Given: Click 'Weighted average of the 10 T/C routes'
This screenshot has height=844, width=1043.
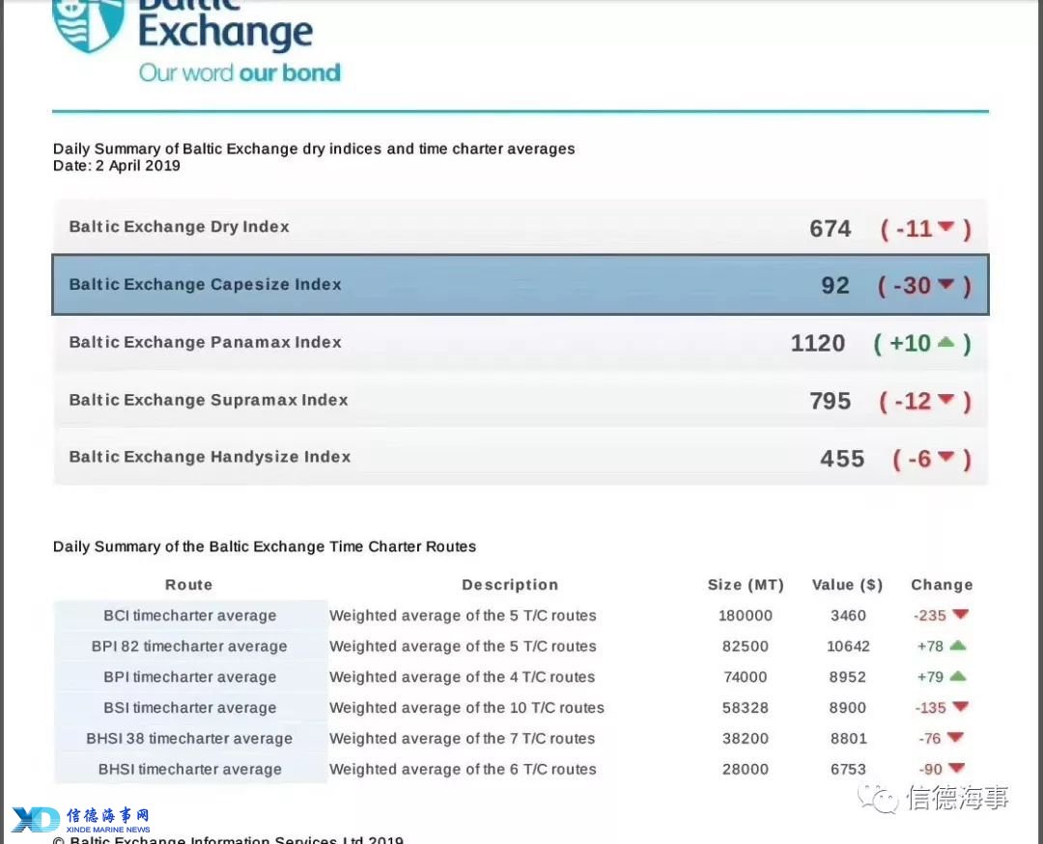Looking at the screenshot, I should 467,707.
